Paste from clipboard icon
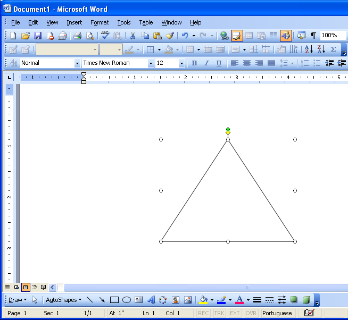 click(158, 36)
